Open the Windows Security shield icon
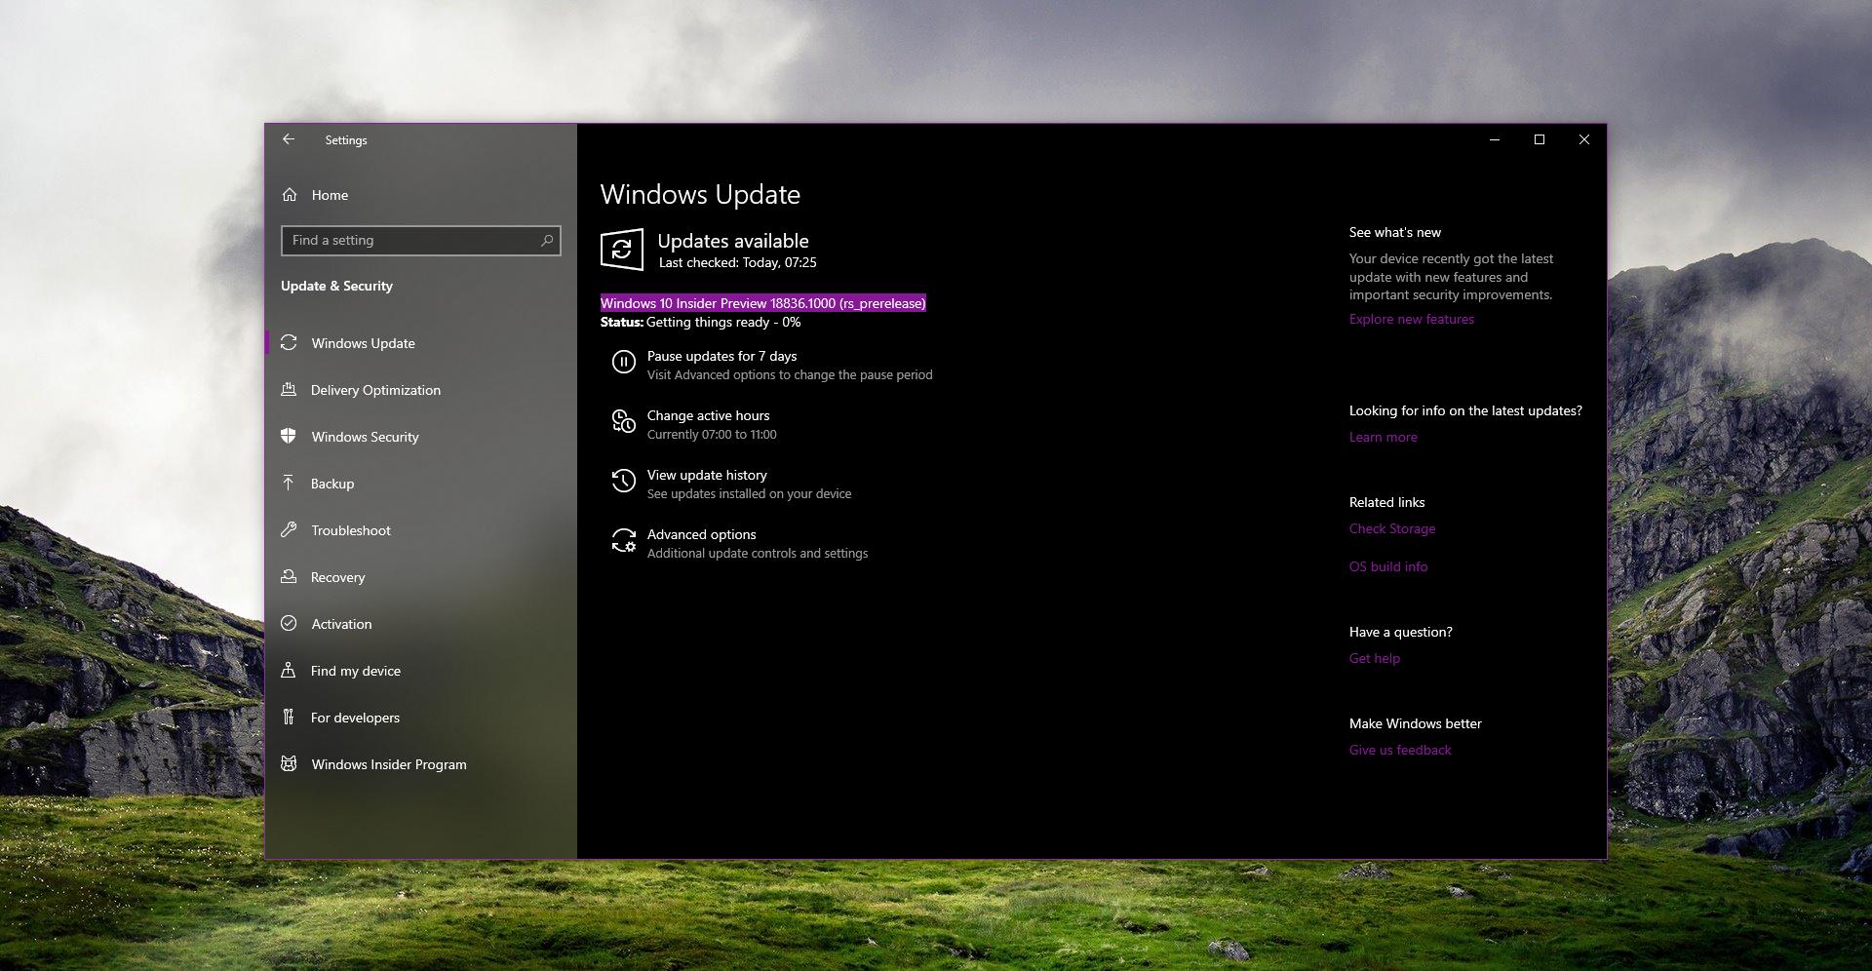Viewport: 1872px width, 971px height. [290, 437]
